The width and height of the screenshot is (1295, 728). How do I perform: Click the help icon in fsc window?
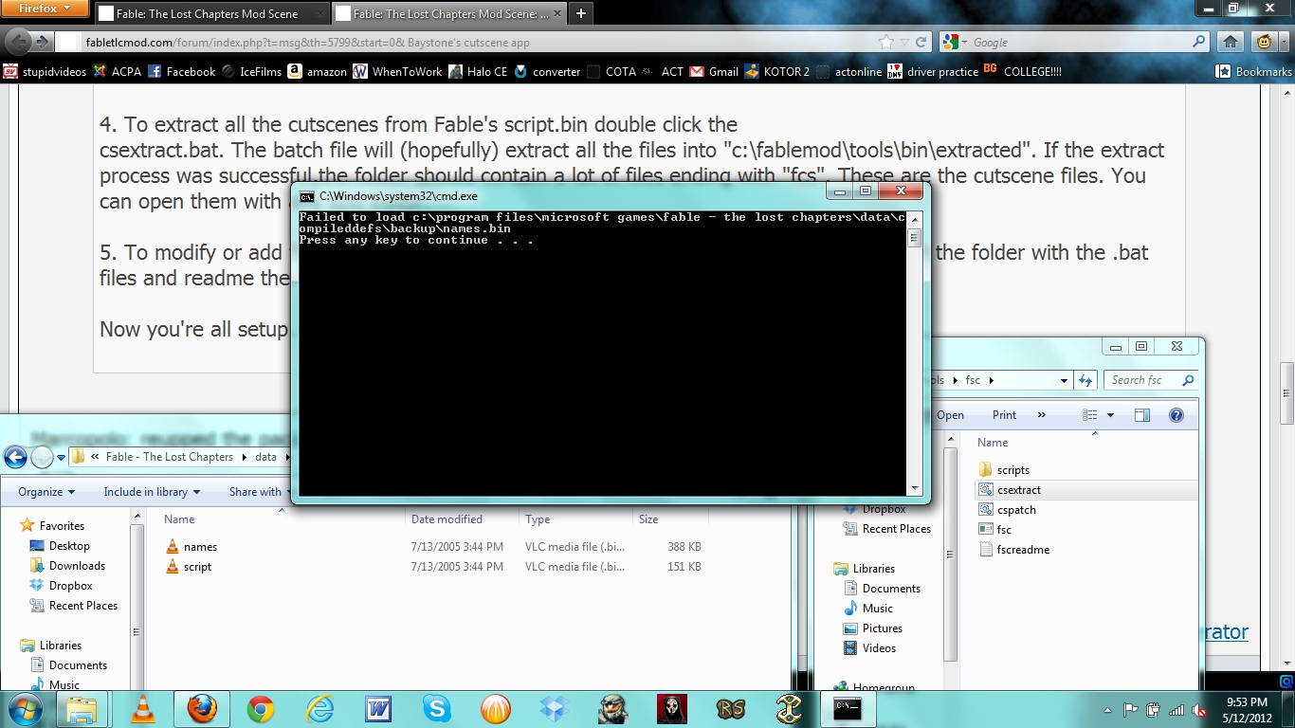point(1176,415)
